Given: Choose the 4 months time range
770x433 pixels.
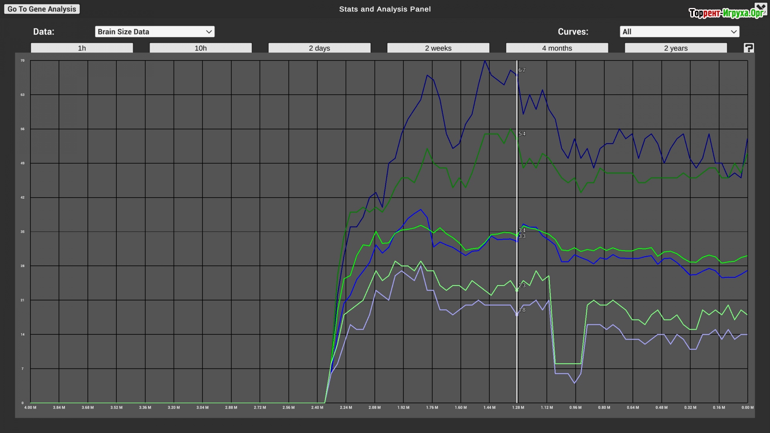Looking at the screenshot, I should pyautogui.click(x=557, y=48).
